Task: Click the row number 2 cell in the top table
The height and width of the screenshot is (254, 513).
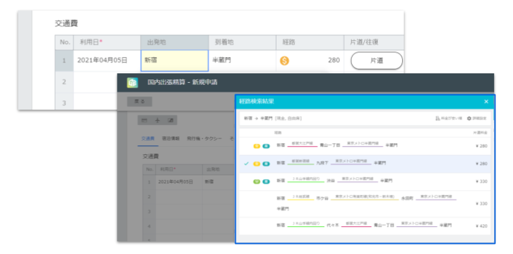Action: pos(64,81)
